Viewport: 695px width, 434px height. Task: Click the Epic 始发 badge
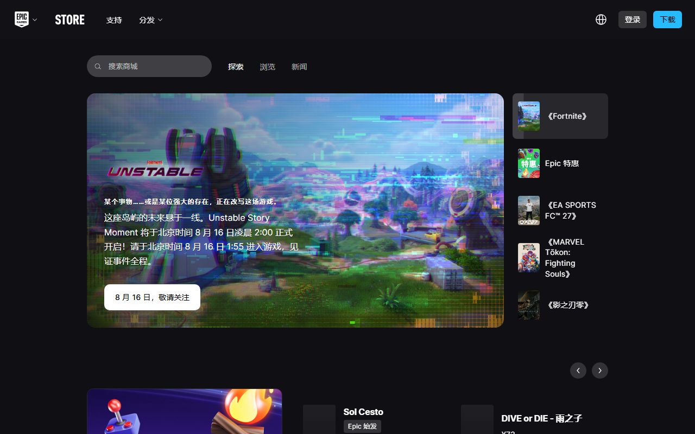pos(362,426)
